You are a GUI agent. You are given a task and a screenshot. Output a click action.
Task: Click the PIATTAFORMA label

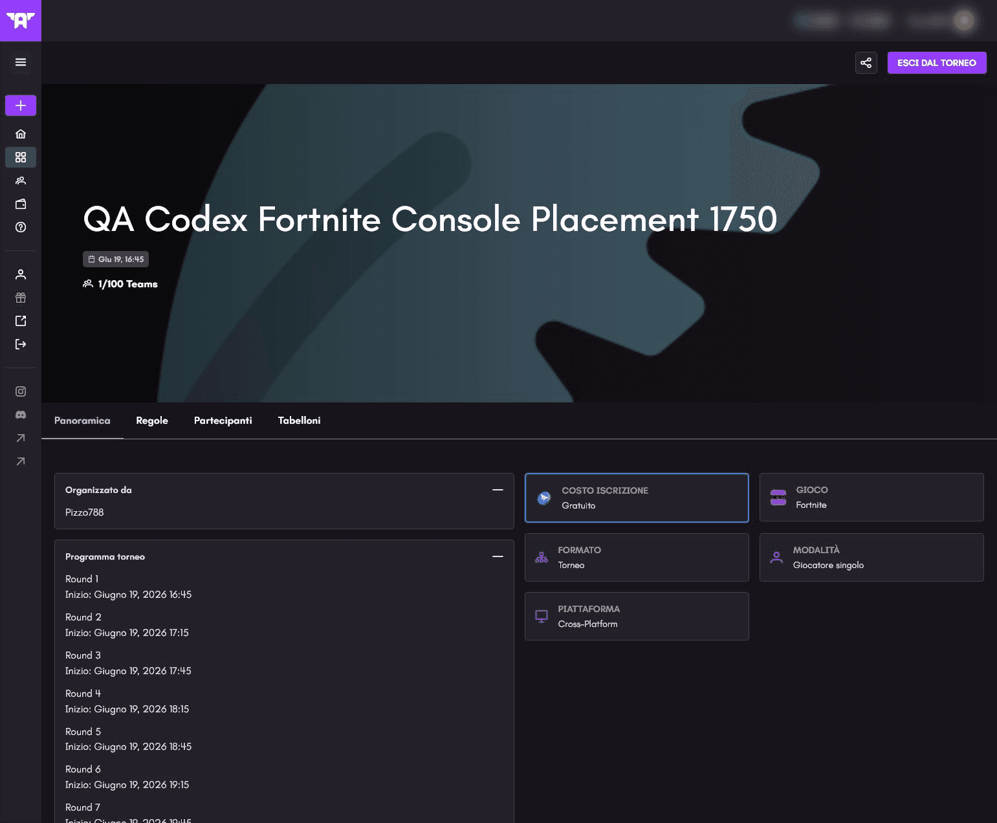(589, 609)
